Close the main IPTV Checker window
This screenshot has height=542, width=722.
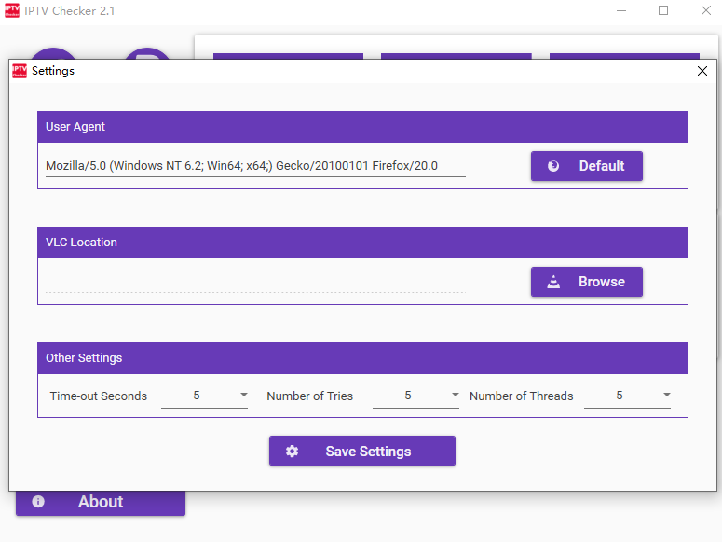(705, 11)
